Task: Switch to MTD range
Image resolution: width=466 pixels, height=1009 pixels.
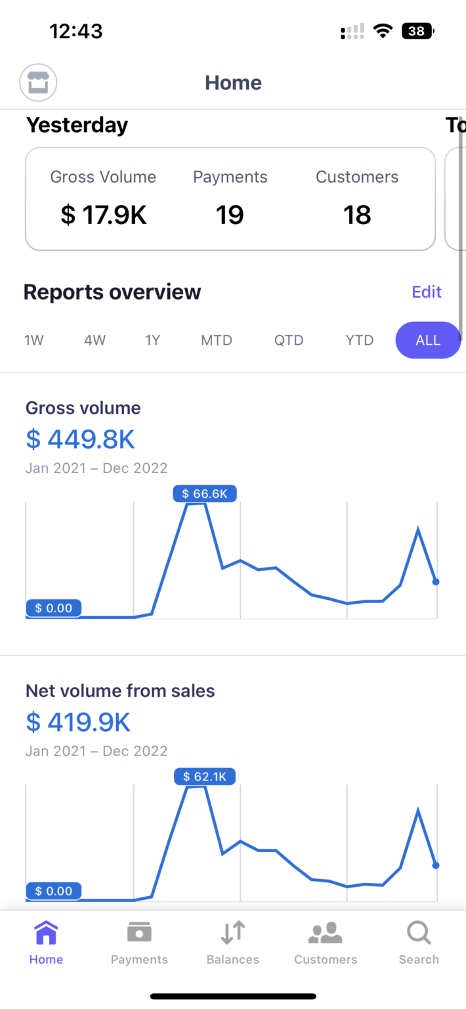Action: [217, 340]
